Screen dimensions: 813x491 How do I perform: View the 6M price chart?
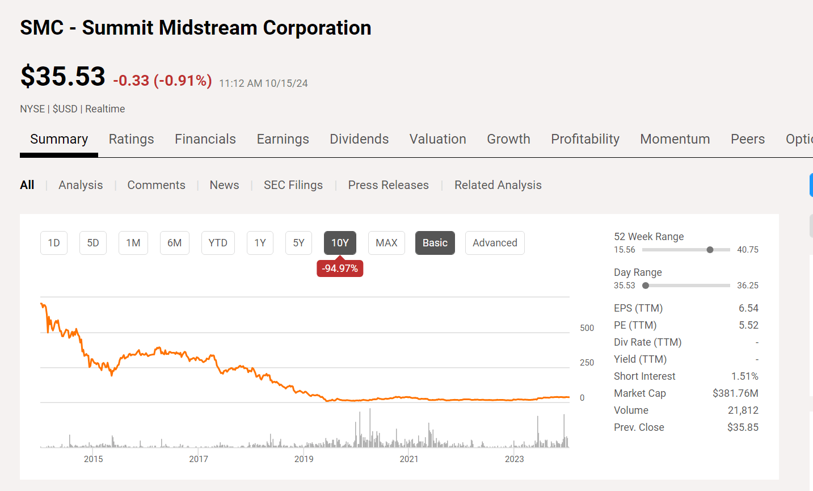point(174,242)
